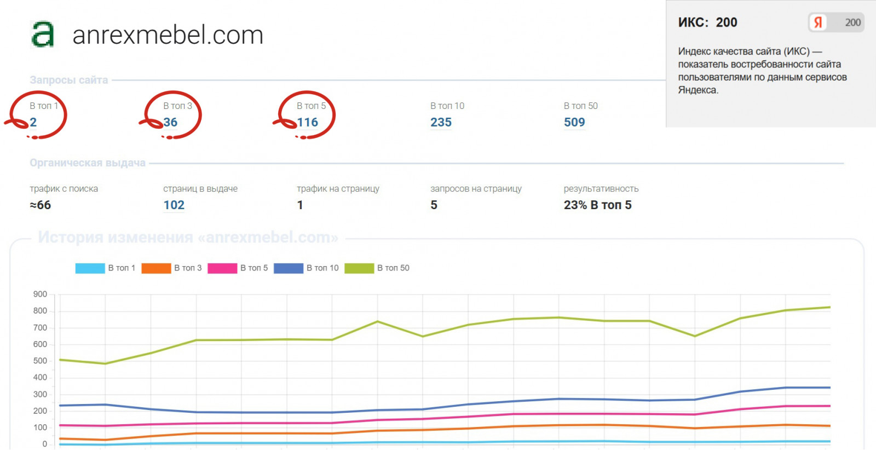This screenshot has height=450, width=876.
Task: Click the '≈66' search traffic value
Action: [40, 205]
